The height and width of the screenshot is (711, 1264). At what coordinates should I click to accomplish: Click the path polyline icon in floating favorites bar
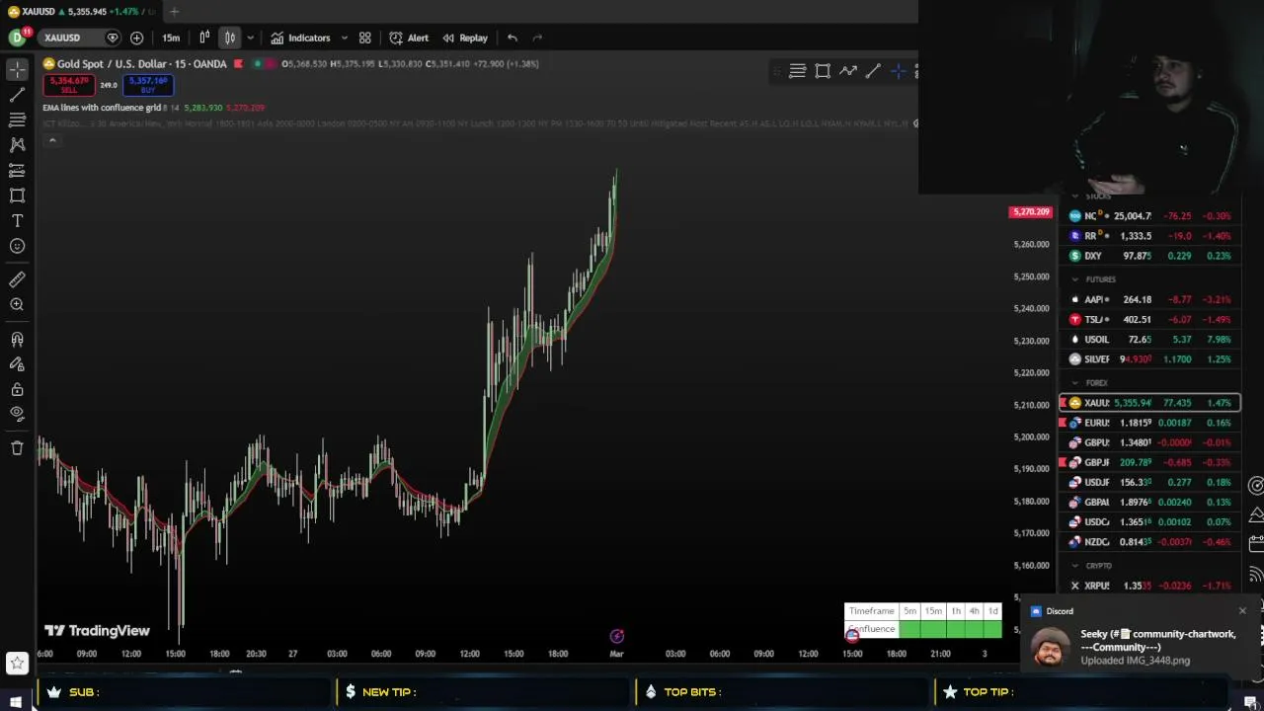coord(848,71)
